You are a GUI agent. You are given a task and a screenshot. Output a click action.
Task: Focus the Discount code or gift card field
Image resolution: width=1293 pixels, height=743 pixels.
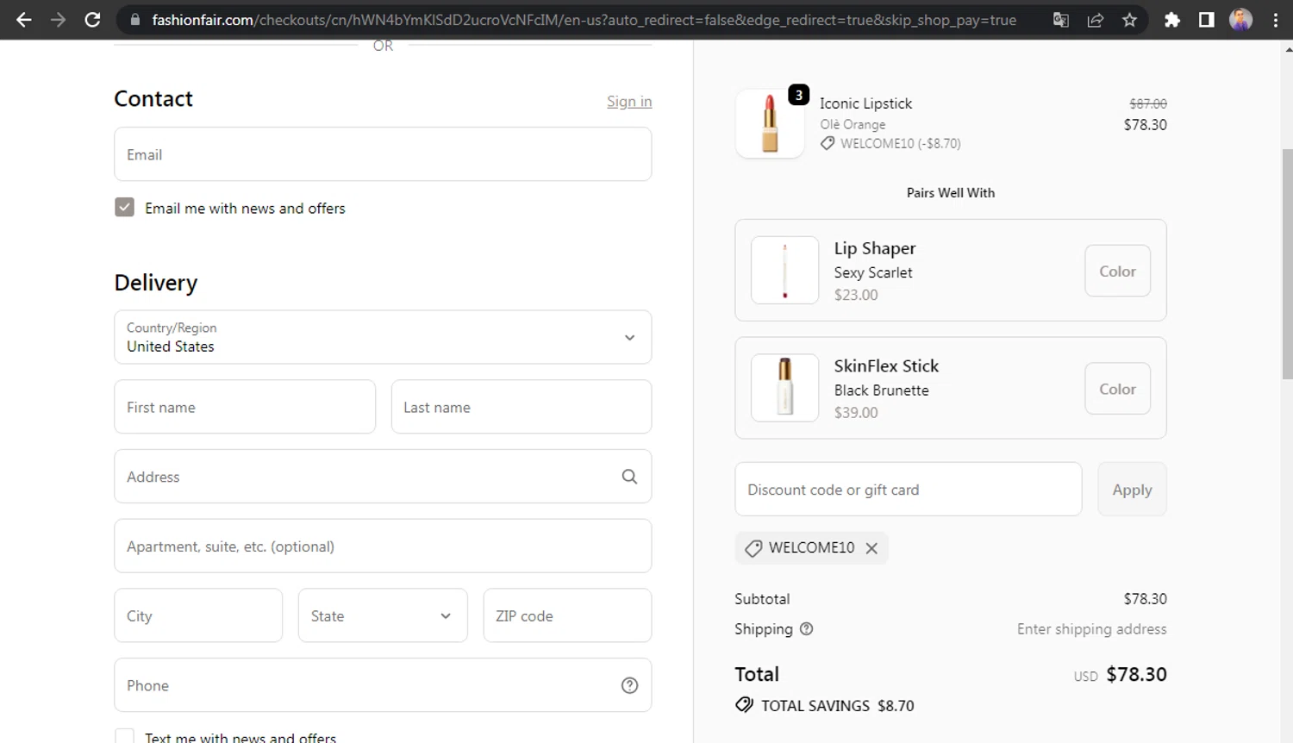[x=909, y=490]
